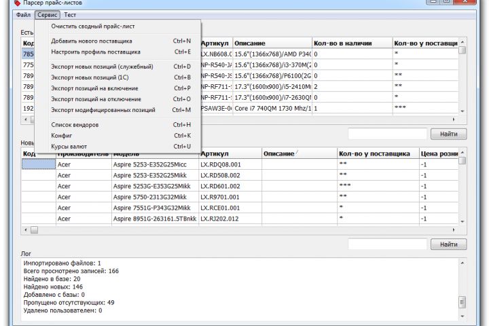
Task: Select Aspire 5750-2313G32Mikk model cell
Action: pyautogui.click(x=155, y=197)
